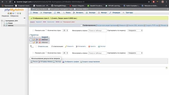Click the phpMyAdmin logo
This screenshot has height=95, width=169.
tap(14, 10)
